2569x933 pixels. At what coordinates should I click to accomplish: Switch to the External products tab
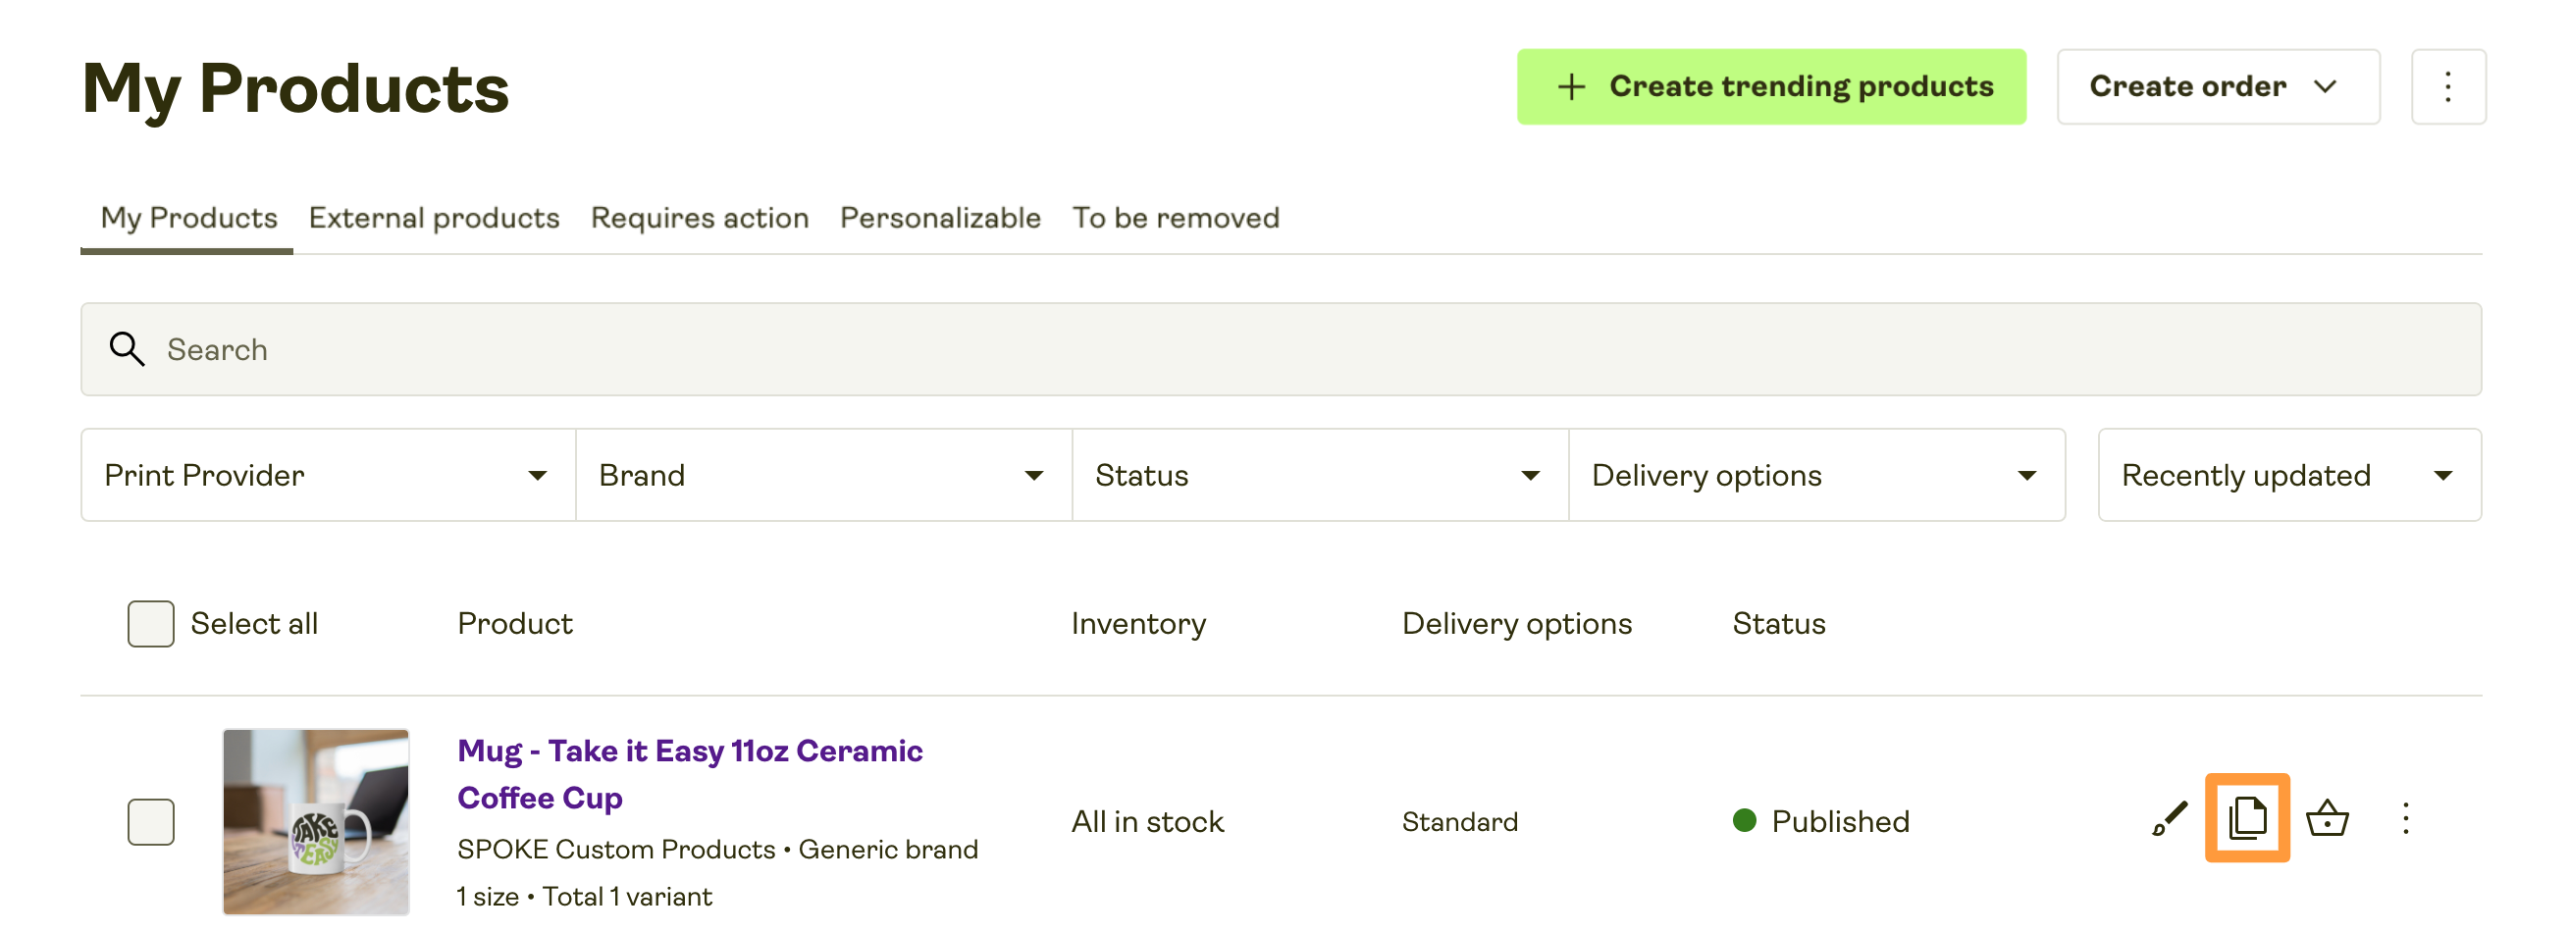(433, 217)
